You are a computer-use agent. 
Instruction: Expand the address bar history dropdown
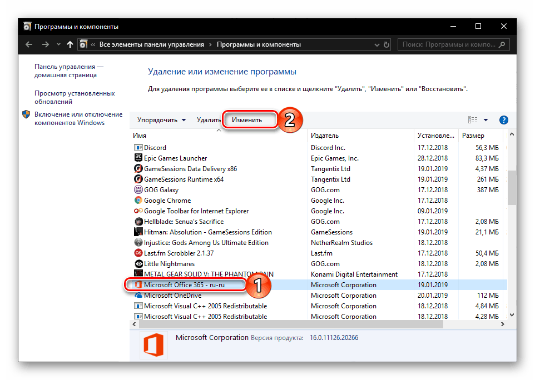coord(377,44)
